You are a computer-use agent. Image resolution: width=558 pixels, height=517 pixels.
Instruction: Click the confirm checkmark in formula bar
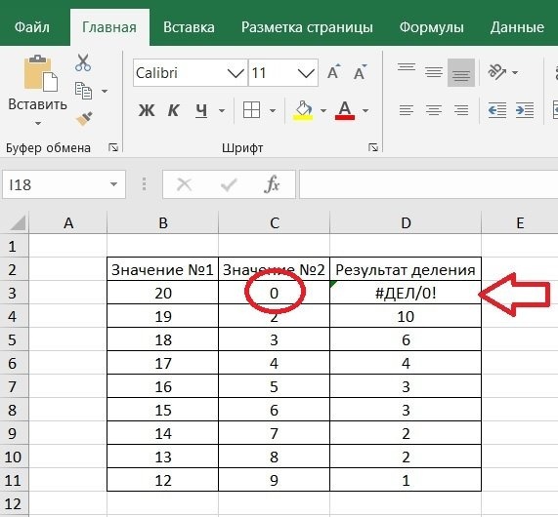pyautogui.click(x=229, y=184)
